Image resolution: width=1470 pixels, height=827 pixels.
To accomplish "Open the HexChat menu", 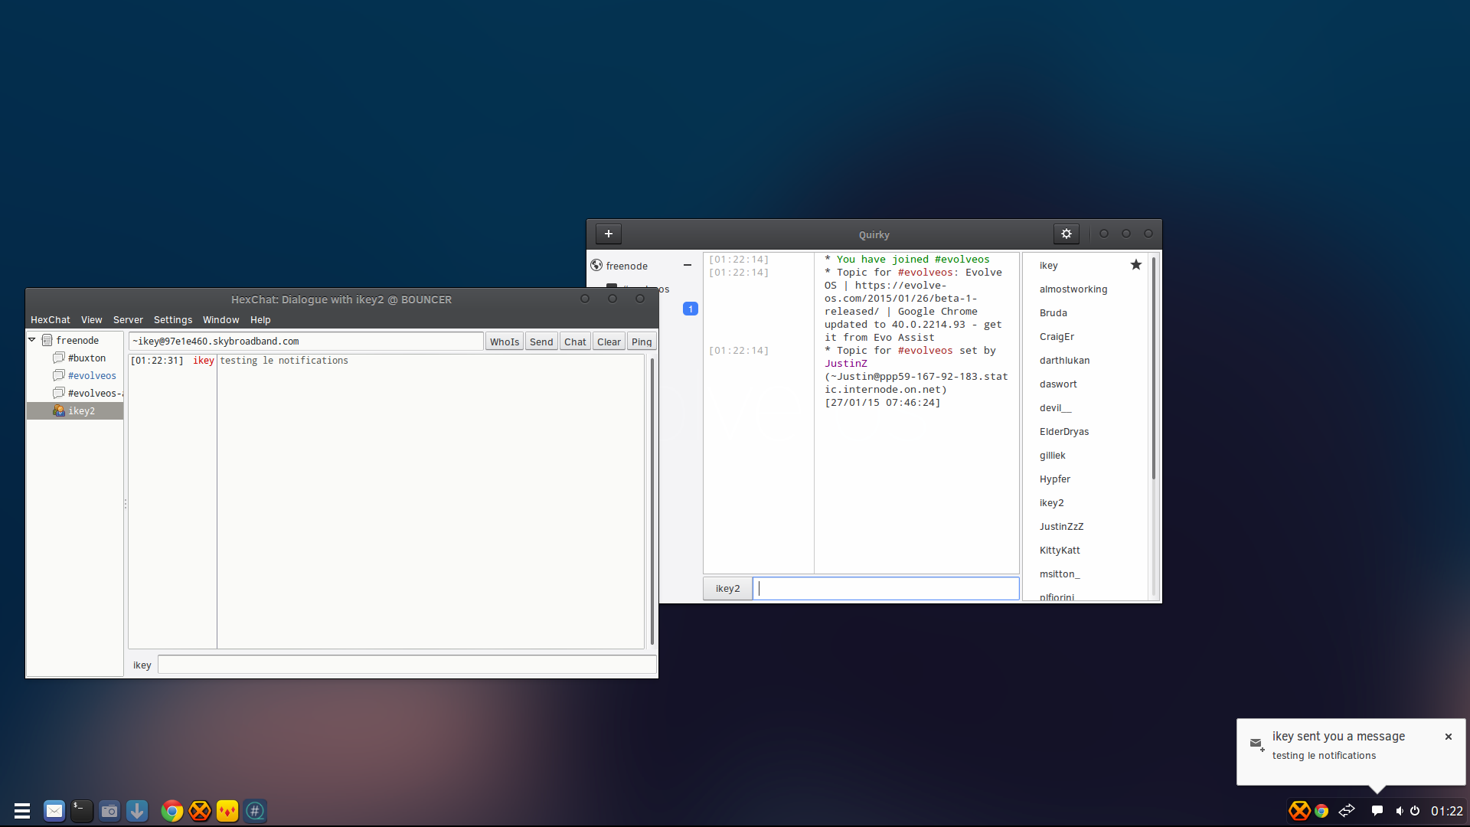I will point(51,319).
